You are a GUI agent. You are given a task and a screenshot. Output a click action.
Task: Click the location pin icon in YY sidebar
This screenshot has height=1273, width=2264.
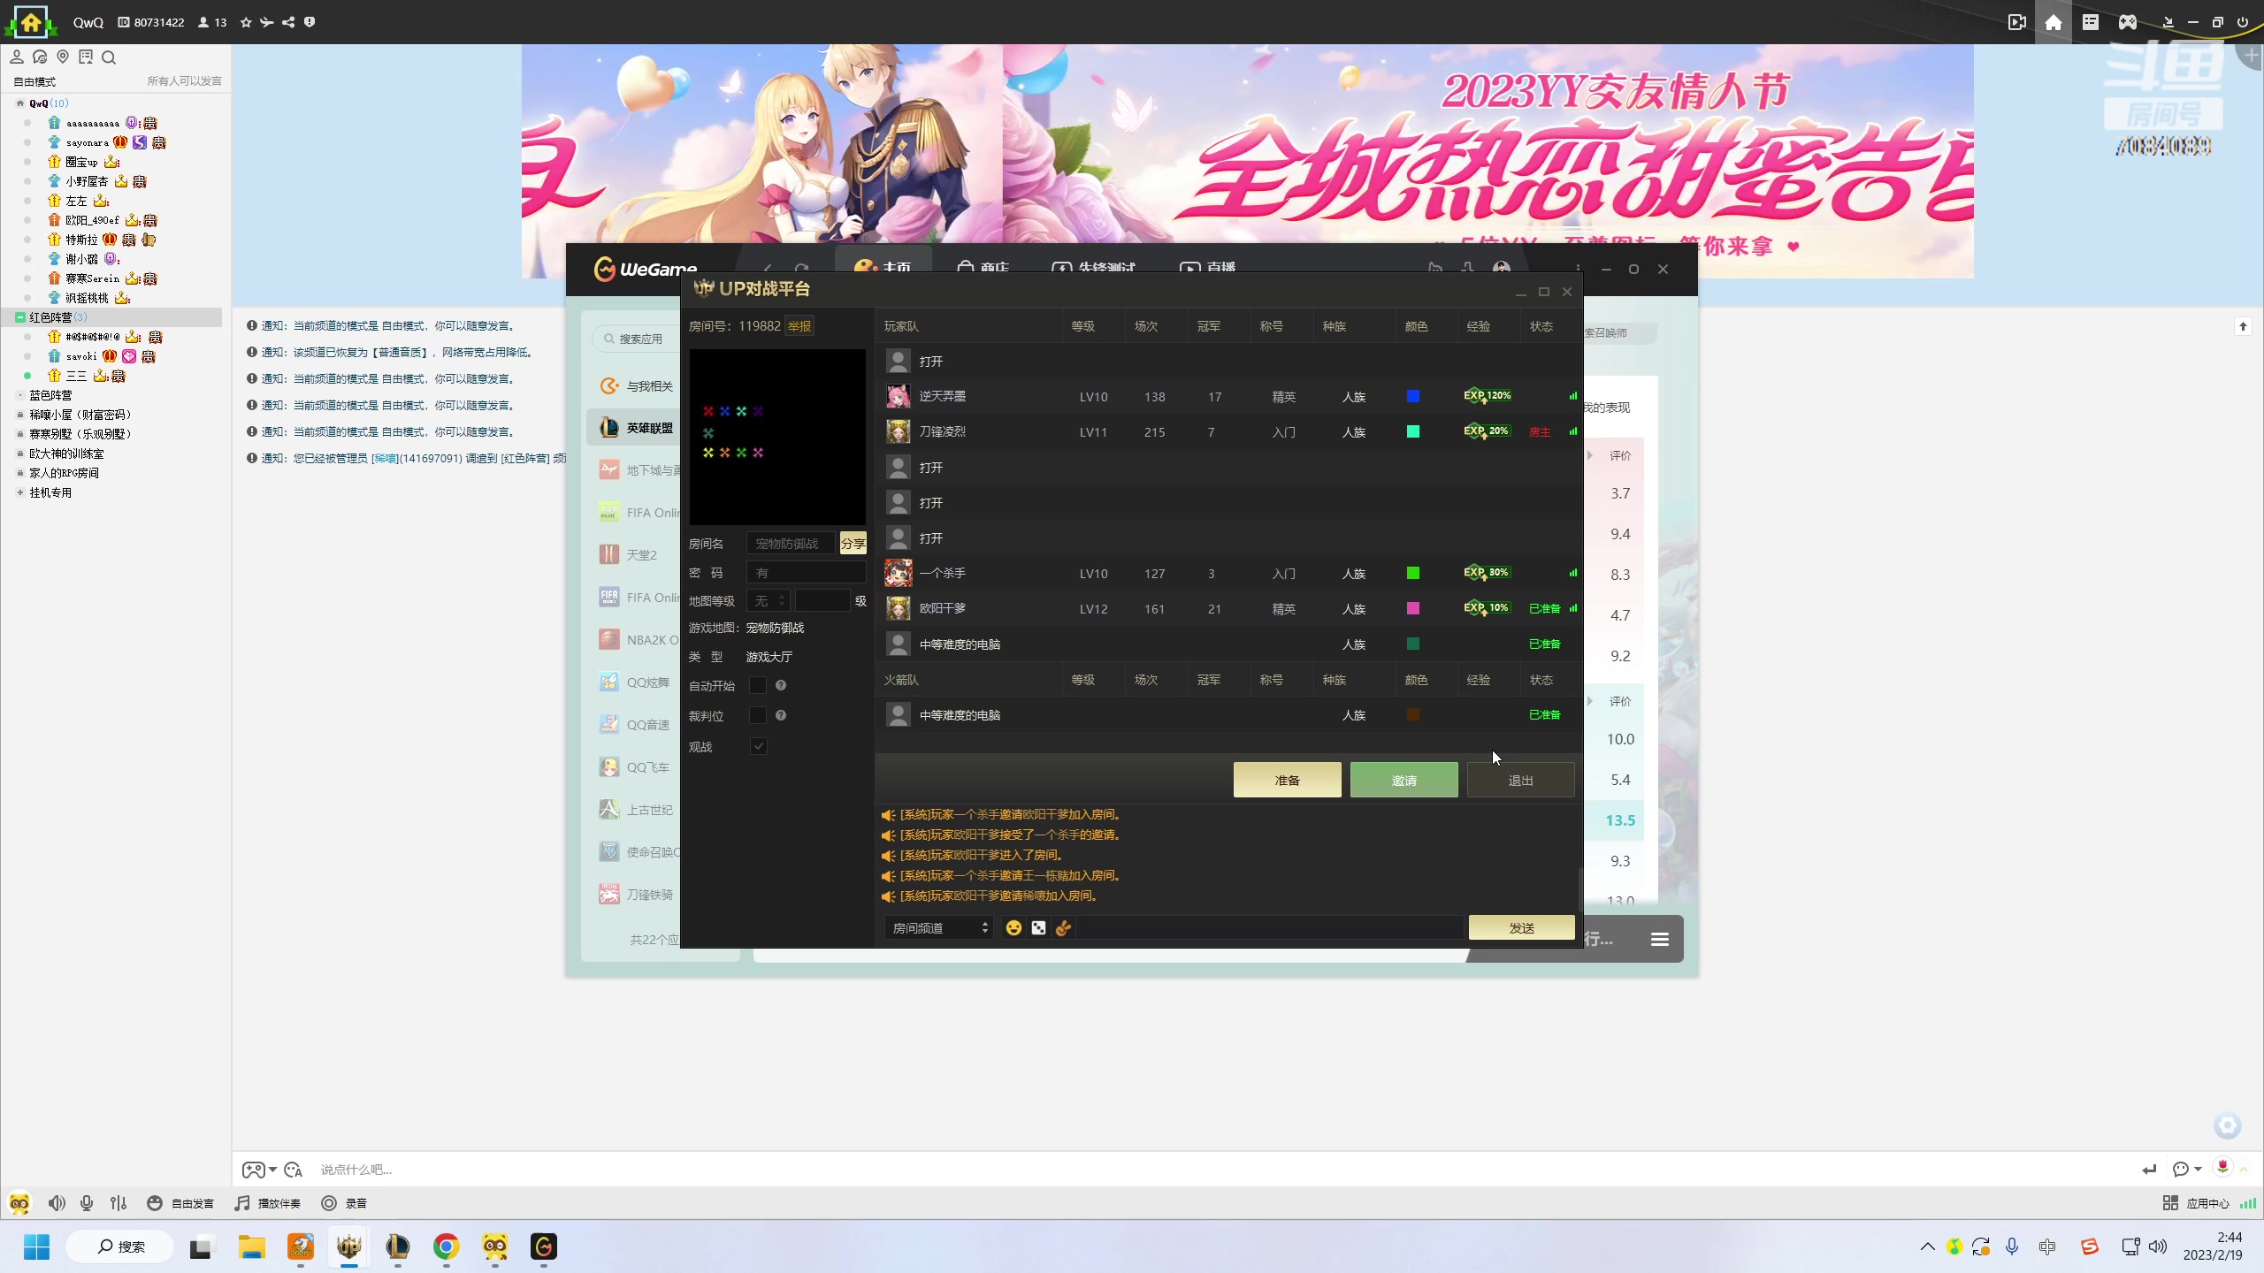pyautogui.click(x=63, y=57)
